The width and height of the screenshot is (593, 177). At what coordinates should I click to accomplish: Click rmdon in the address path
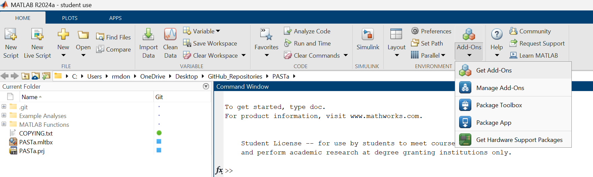(x=121, y=77)
